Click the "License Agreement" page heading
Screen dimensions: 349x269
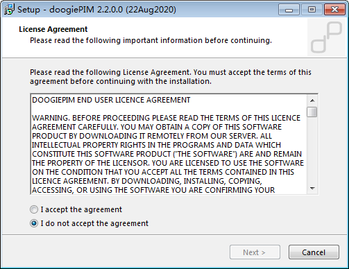[x=53, y=29]
